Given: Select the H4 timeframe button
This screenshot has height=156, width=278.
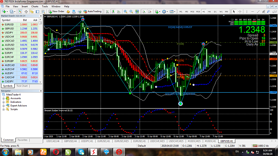Looking at the screenshot, I should (x=209, y=12).
